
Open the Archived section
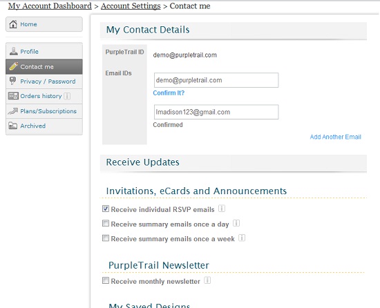pyautogui.click(x=44, y=126)
